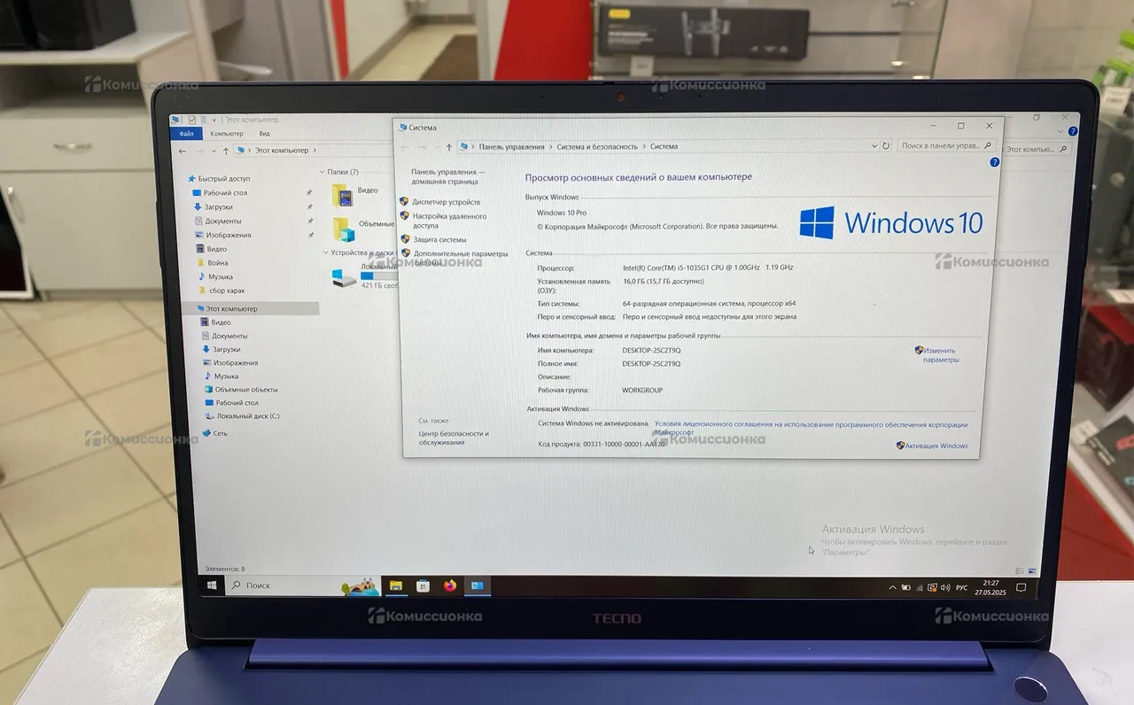This screenshot has height=705, width=1134.
Task: Open Windows Start menu
Action: 213,585
